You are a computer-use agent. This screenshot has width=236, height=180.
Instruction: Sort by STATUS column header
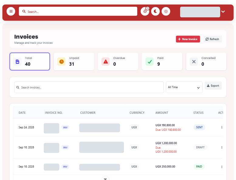click(198, 113)
